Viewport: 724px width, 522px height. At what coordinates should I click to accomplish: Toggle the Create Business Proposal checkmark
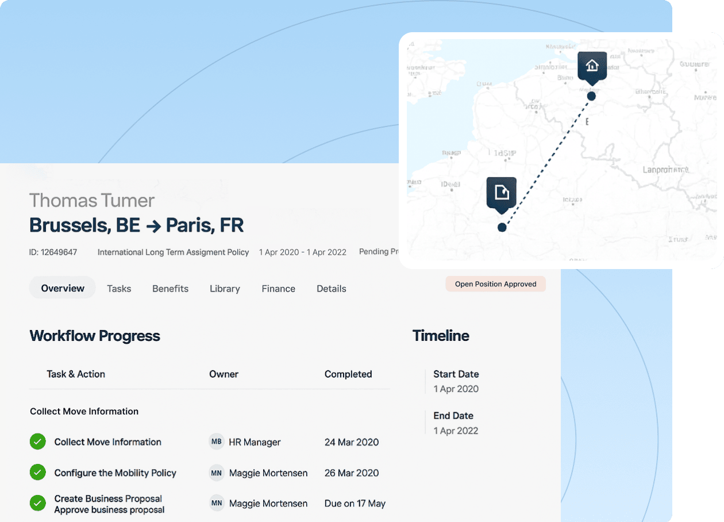[37, 503]
